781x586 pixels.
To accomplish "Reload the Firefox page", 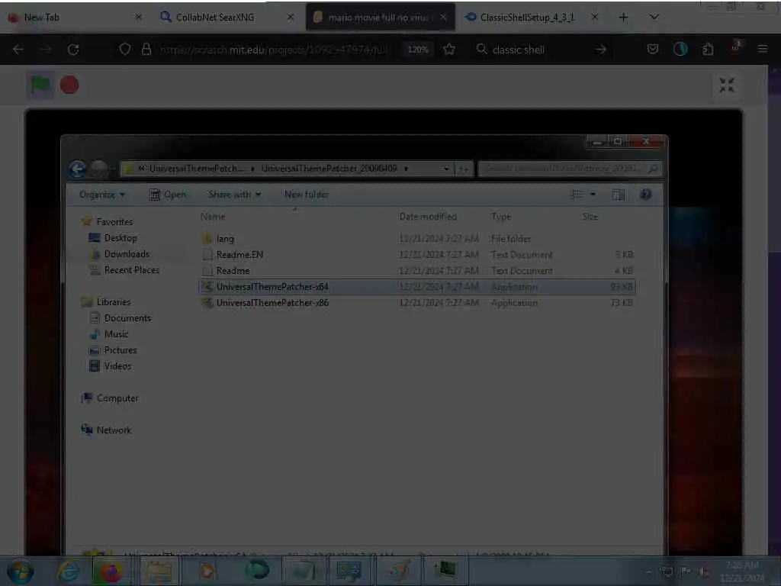I will point(73,50).
